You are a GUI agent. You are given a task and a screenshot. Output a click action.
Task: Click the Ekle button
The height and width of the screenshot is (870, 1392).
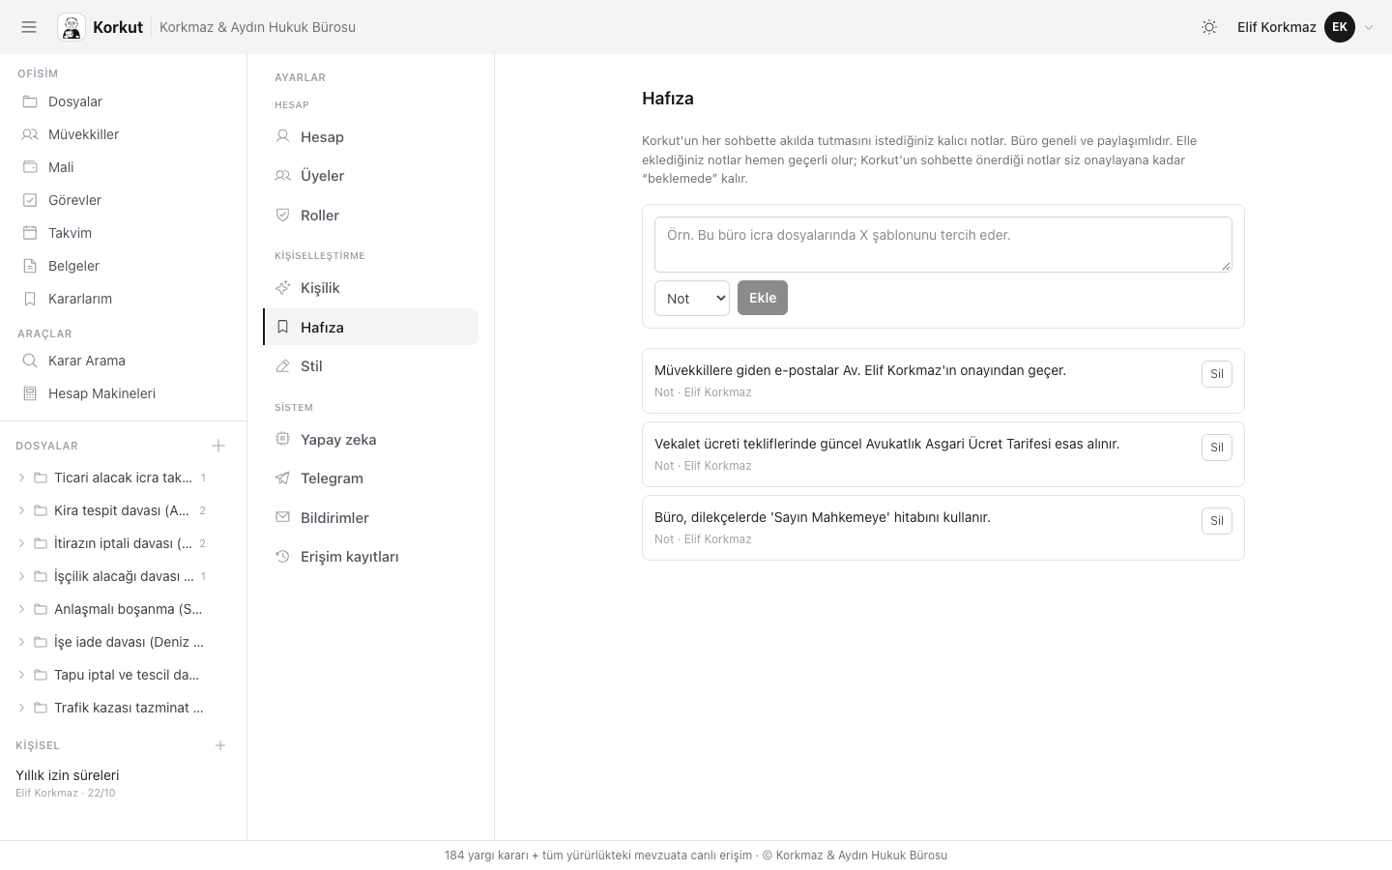[x=763, y=298]
